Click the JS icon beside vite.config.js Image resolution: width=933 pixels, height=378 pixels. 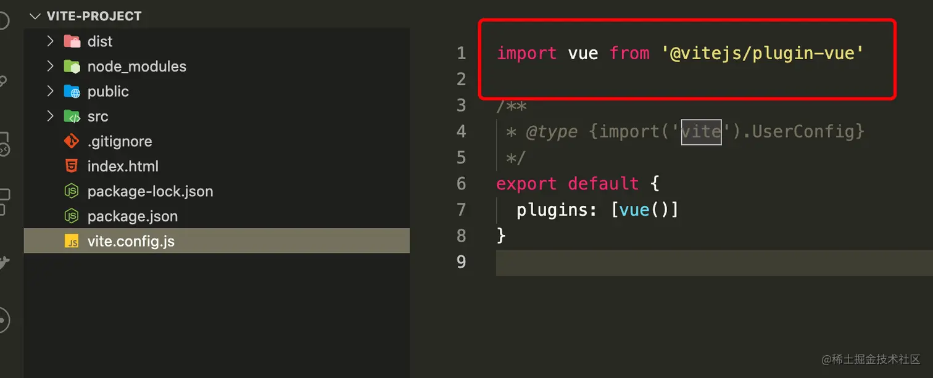[72, 242]
